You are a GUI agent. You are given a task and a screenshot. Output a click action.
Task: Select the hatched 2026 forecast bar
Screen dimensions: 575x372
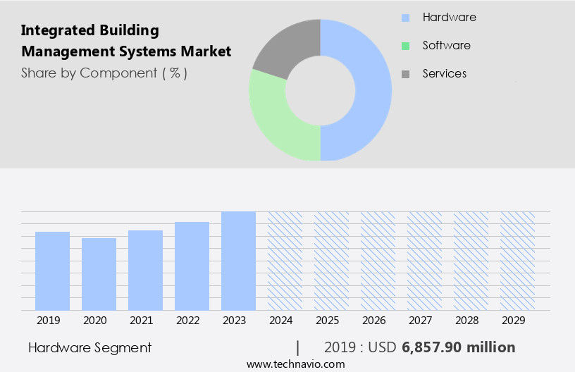coord(378,261)
